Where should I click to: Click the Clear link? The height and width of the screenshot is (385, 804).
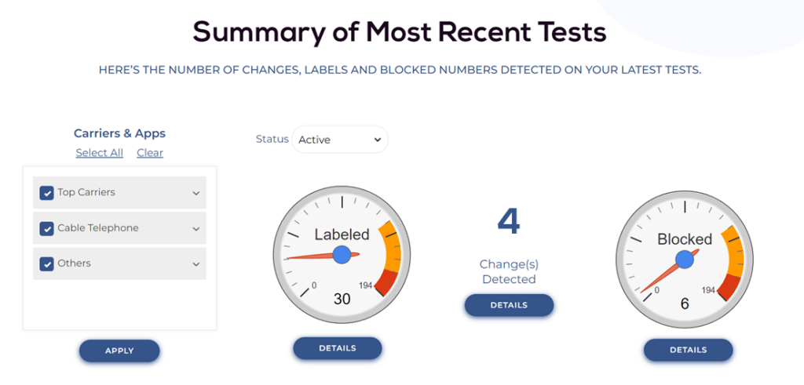click(150, 153)
